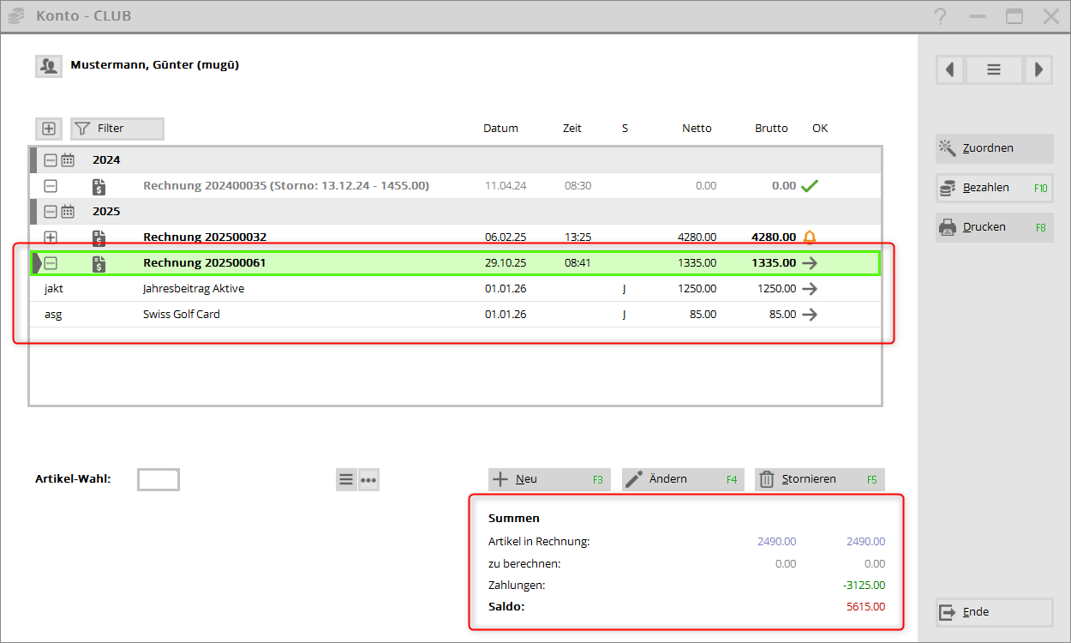Click the three-dots icon near Artikel-Wahl
The height and width of the screenshot is (643, 1071).
tap(368, 480)
